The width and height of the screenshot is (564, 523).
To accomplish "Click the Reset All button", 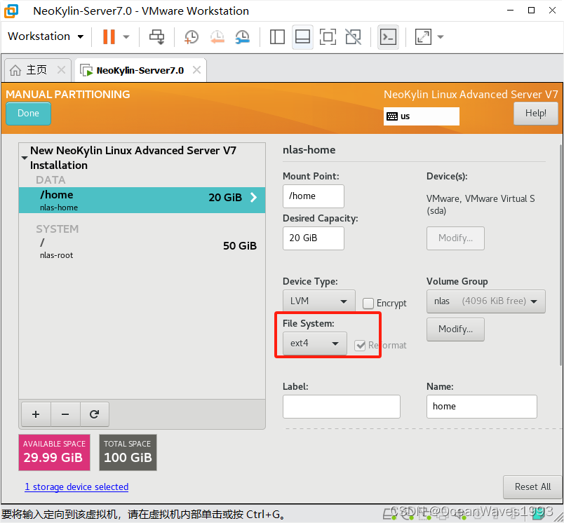I will click(x=532, y=487).
